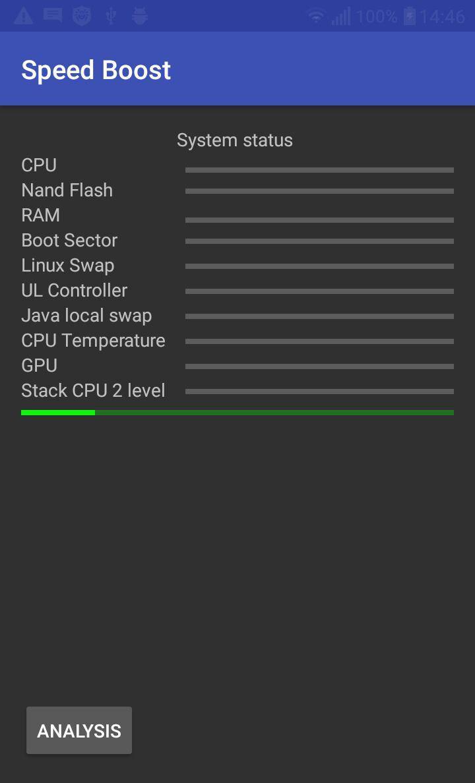The height and width of the screenshot is (783, 475).
Task: Tap the ANALYSIS button
Action: pyautogui.click(x=79, y=730)
